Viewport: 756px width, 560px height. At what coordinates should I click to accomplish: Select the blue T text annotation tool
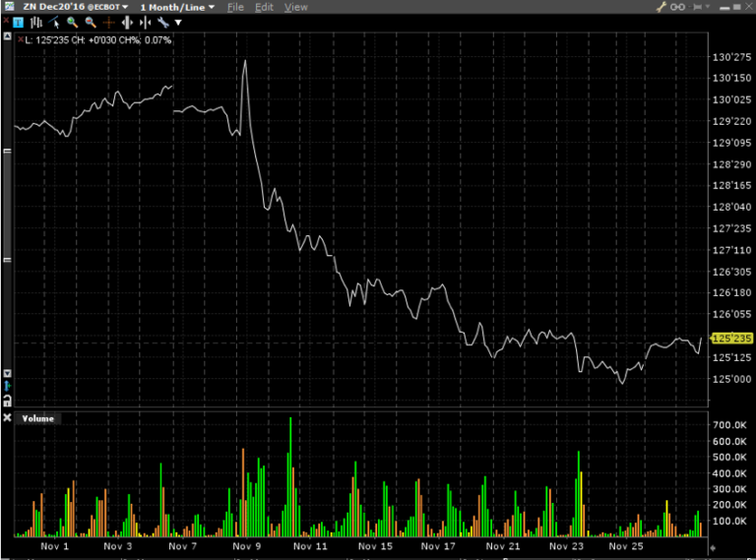point(19,23)
